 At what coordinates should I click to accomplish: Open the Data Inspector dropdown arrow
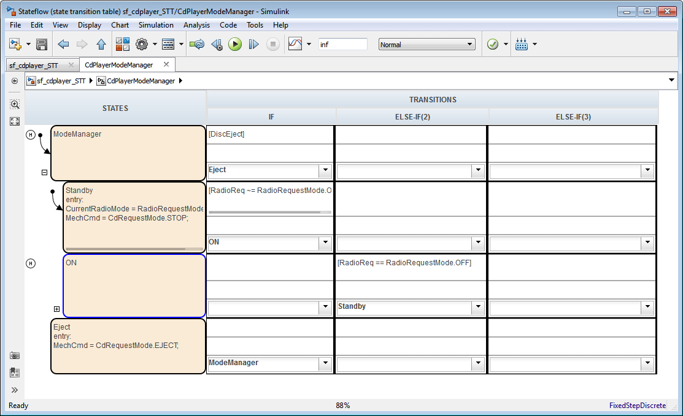point(309,44)
